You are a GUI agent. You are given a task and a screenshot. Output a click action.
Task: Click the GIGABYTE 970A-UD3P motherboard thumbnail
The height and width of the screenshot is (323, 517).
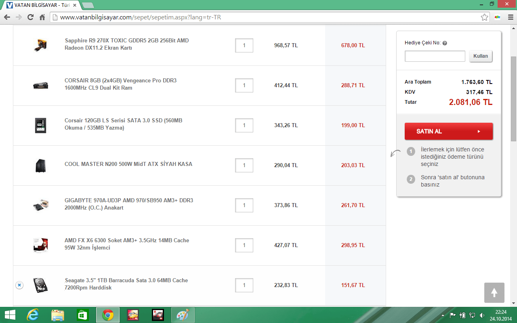coord(40,206)
